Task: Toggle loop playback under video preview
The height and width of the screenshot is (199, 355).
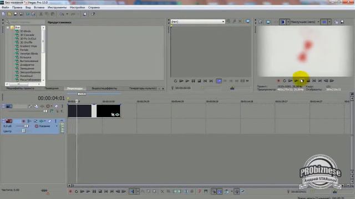Action: (285, 81)
